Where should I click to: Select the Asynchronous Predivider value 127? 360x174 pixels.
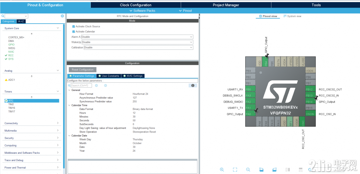click(x=135, y=98)
